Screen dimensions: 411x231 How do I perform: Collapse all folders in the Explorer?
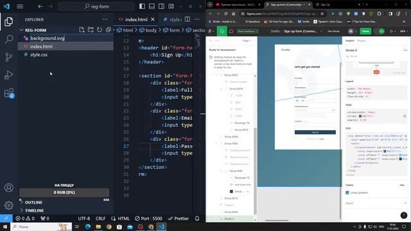(x=109, y=30)
